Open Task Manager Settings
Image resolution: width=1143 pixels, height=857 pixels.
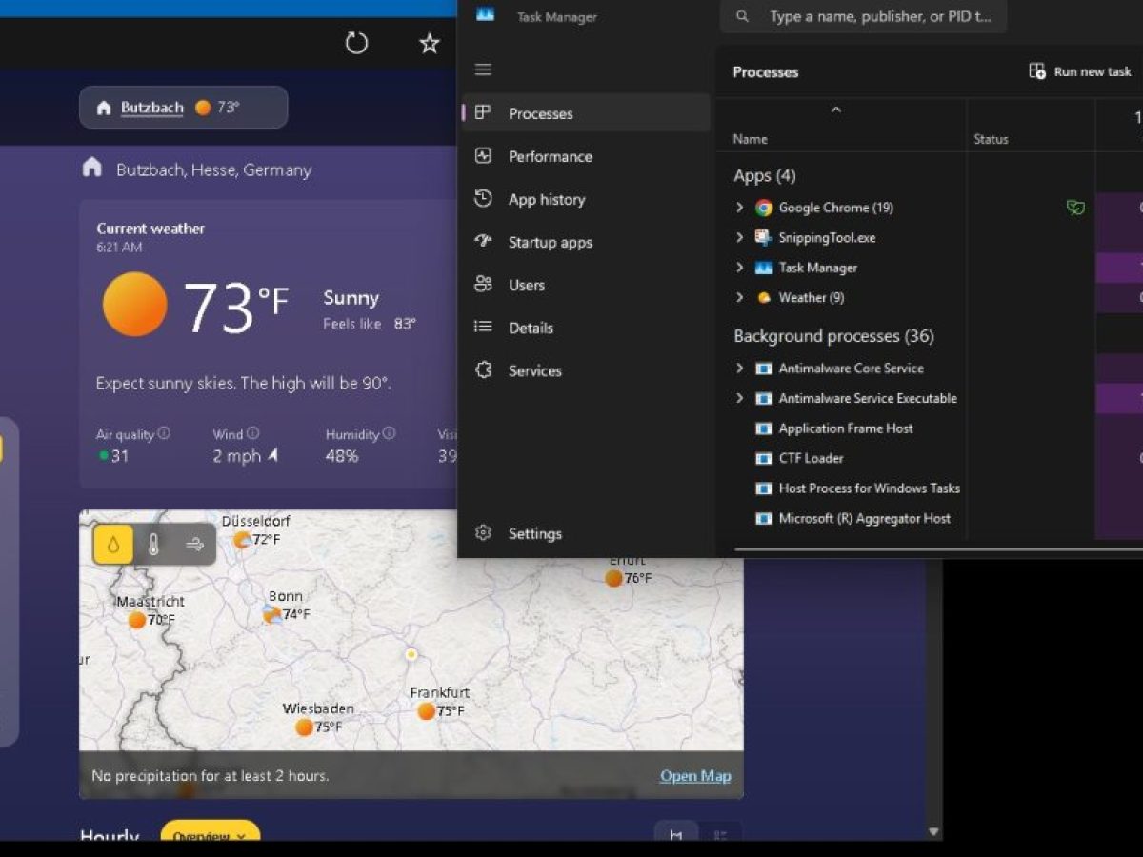click(586, 533)
